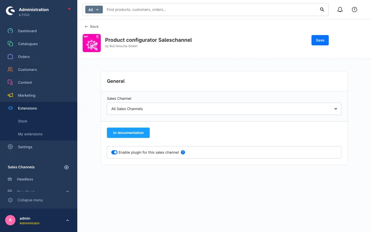Click the to documentation button
The width and height of the screenshot is (371, 232).
pos(128,133)
